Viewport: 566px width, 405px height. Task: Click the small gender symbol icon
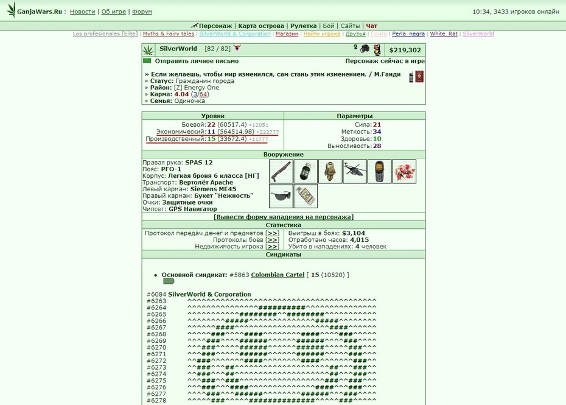point(355,47)
